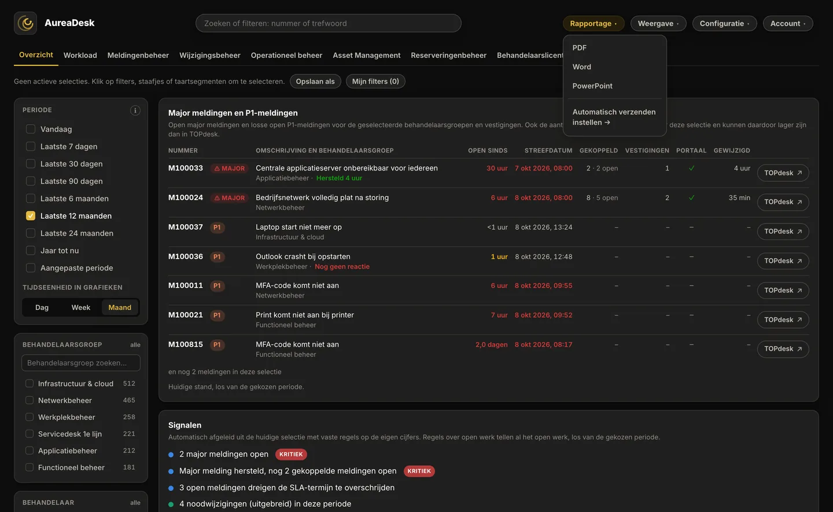833x512 pixels.
Task: Select Maand time unit
Action: [x=120, y=307]
